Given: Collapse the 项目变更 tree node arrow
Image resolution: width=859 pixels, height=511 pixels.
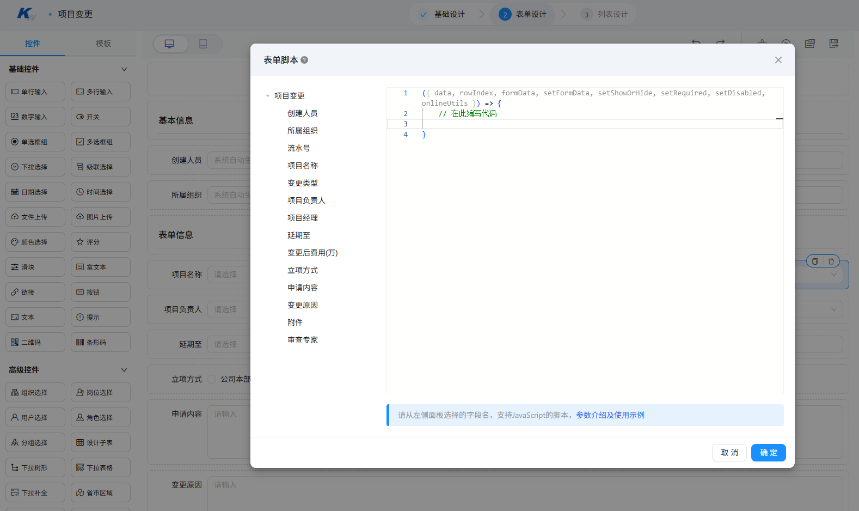Looking at the screenshot, I should point(268,96).
